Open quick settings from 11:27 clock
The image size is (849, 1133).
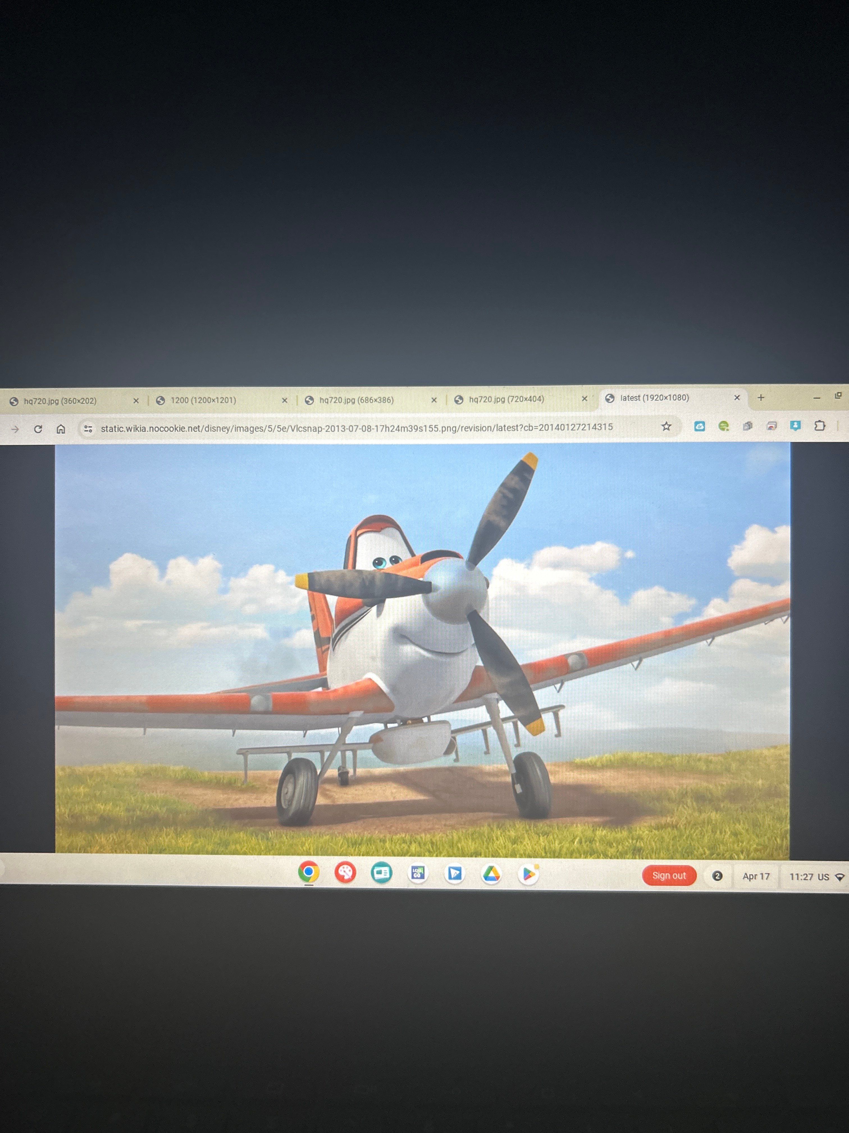point(801,877)
